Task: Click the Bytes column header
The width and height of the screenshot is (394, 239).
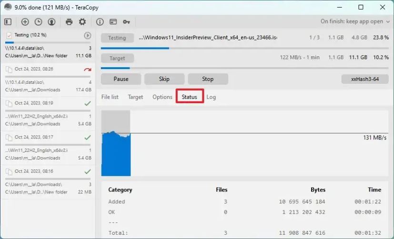Action: (318, 190)
